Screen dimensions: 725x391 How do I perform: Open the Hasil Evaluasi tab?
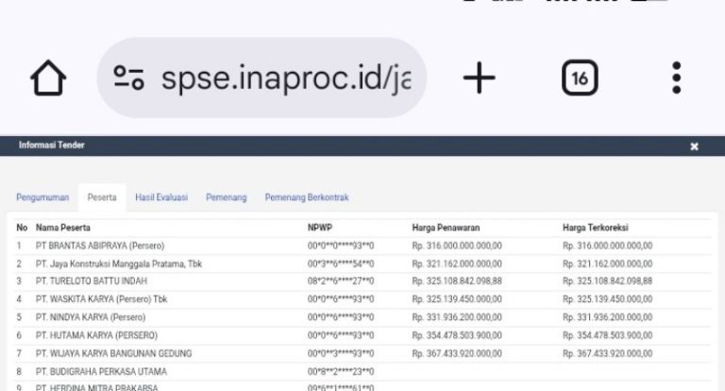(161, 197)
